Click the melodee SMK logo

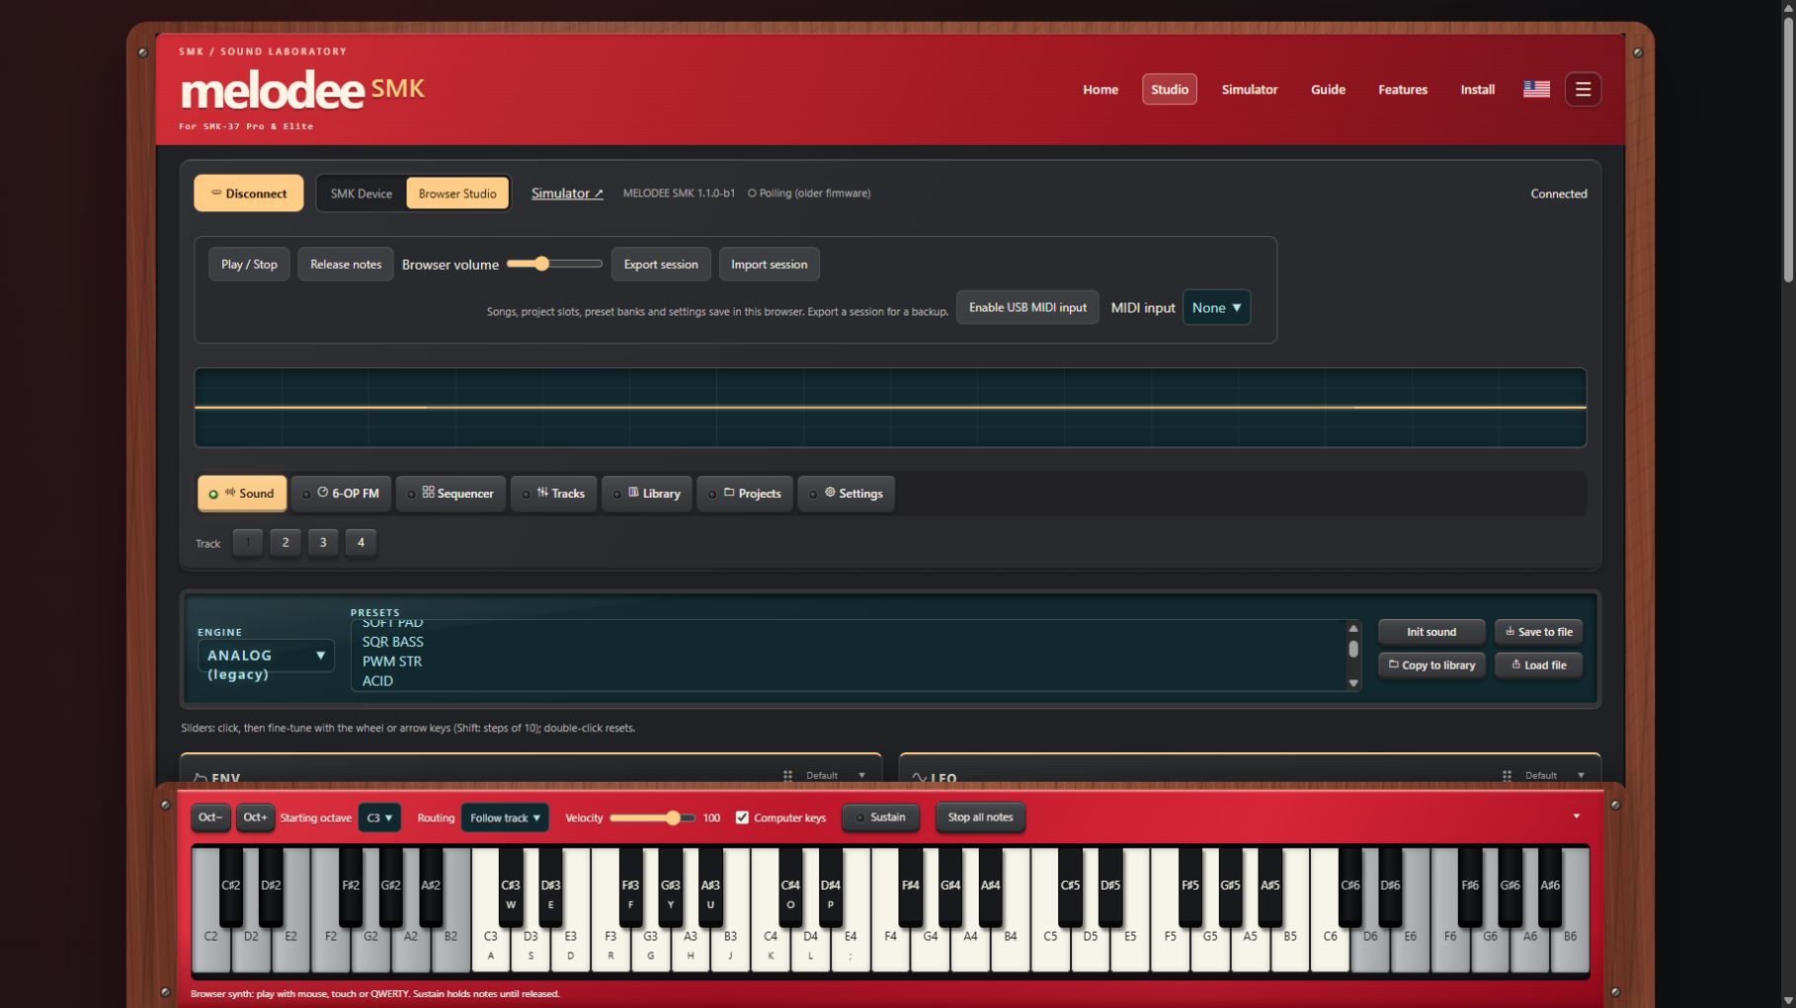tap(302, 91)
